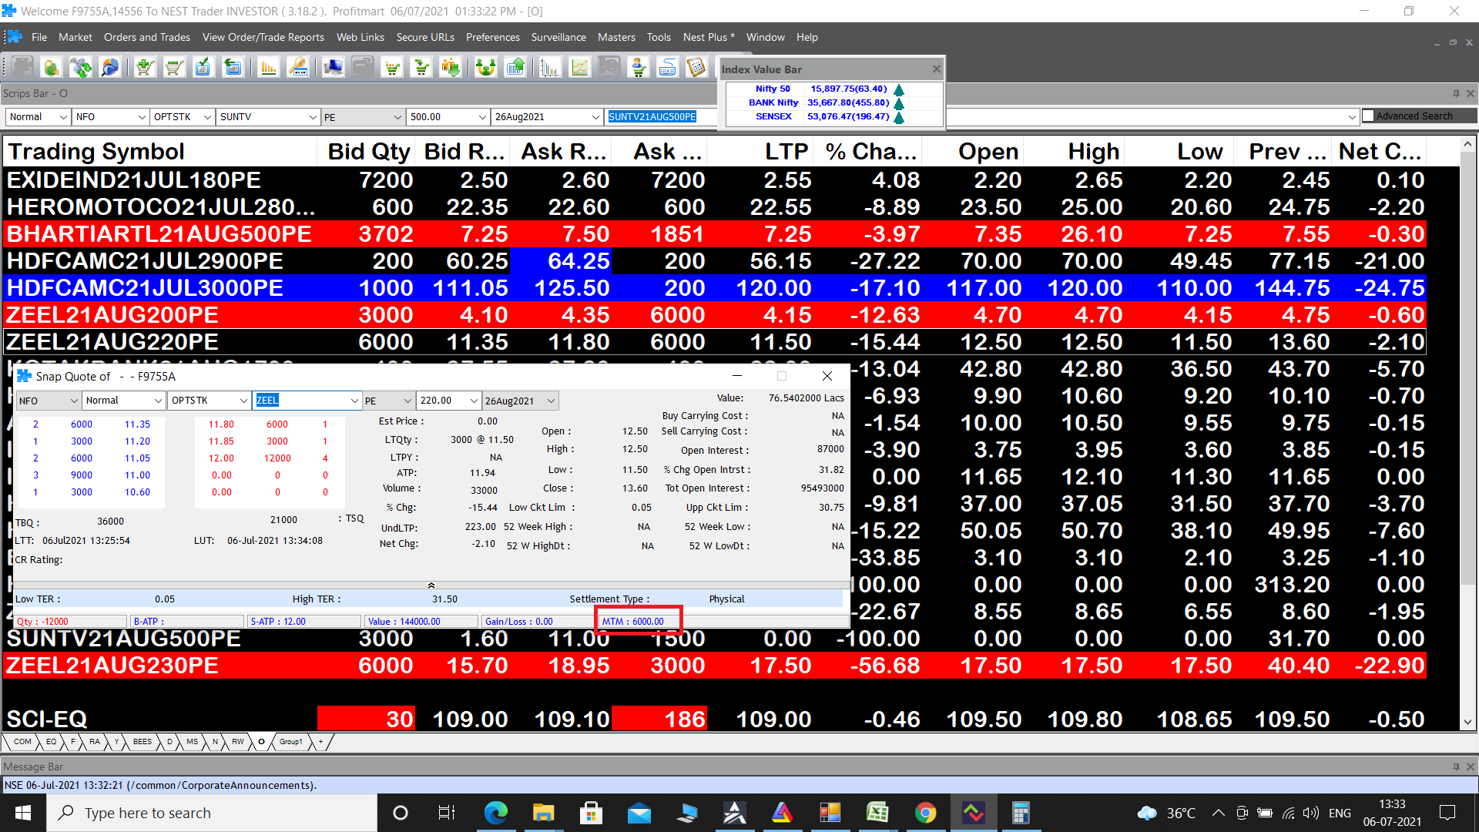Screen dimensions: 1479x832
Task: Click the Bid Qty column header
Action: (x=366, y=152)
